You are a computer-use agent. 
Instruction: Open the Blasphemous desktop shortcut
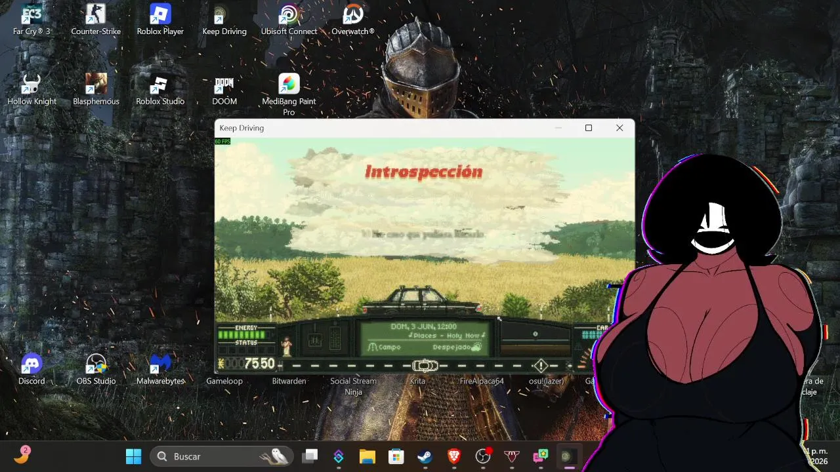[96, 90]
